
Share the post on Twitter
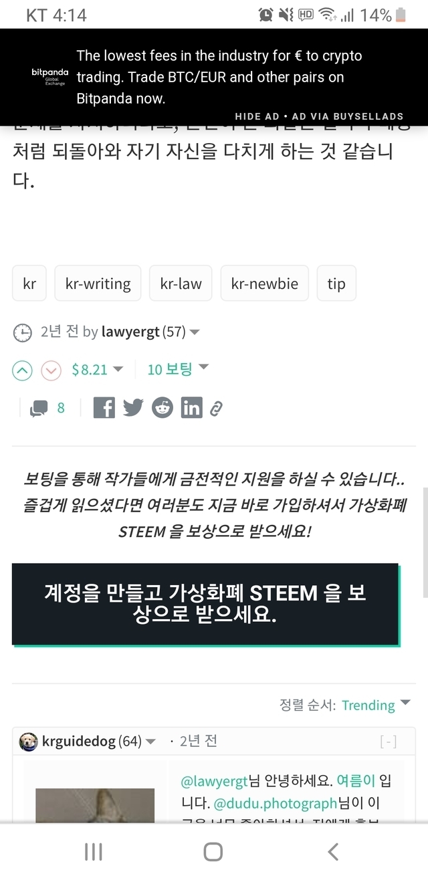[133, 407]
